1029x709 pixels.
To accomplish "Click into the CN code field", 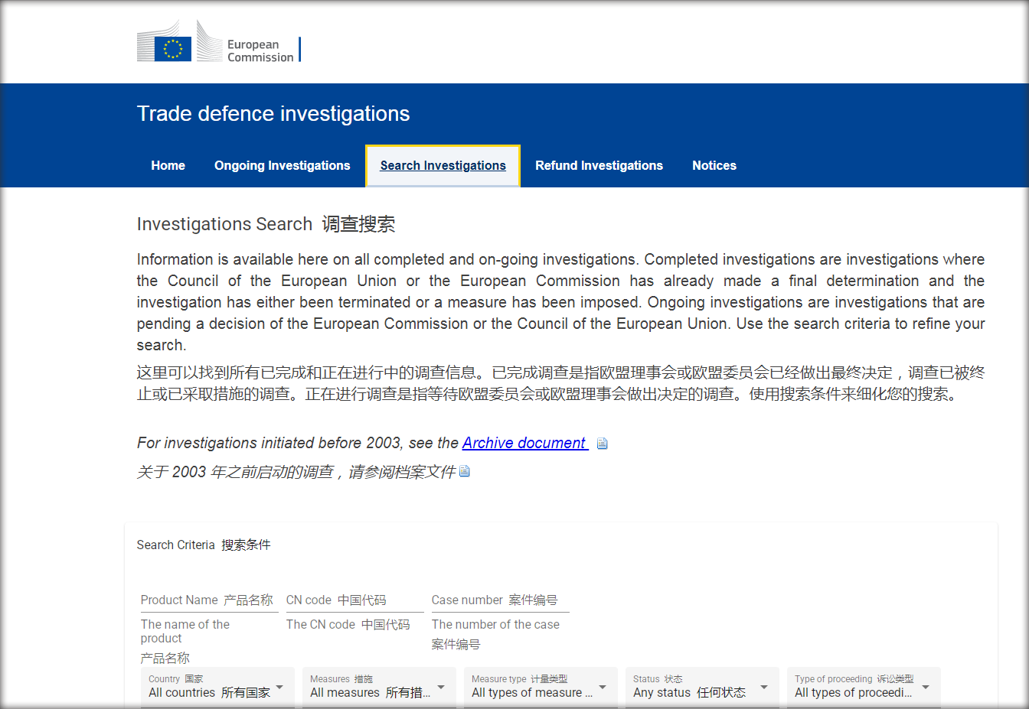I will click(355, 600).
